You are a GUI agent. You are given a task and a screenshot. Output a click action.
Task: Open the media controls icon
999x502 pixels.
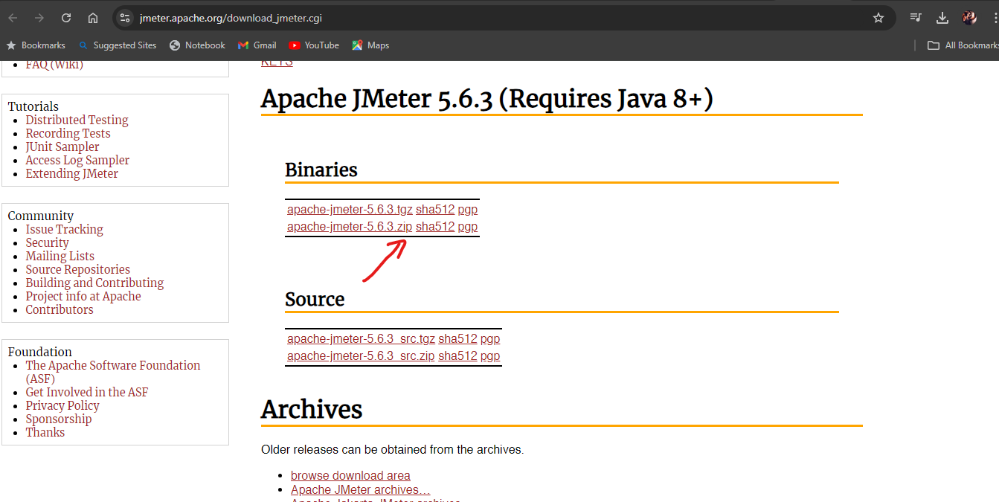915,16
